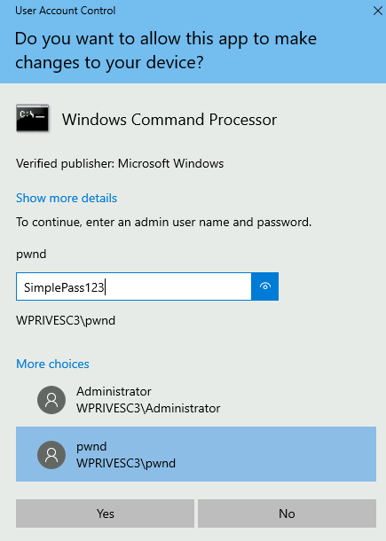Open the Show more details link
The height and width of the screenshot is (541, 386).
pyautogui.click(x=67, y=198)
